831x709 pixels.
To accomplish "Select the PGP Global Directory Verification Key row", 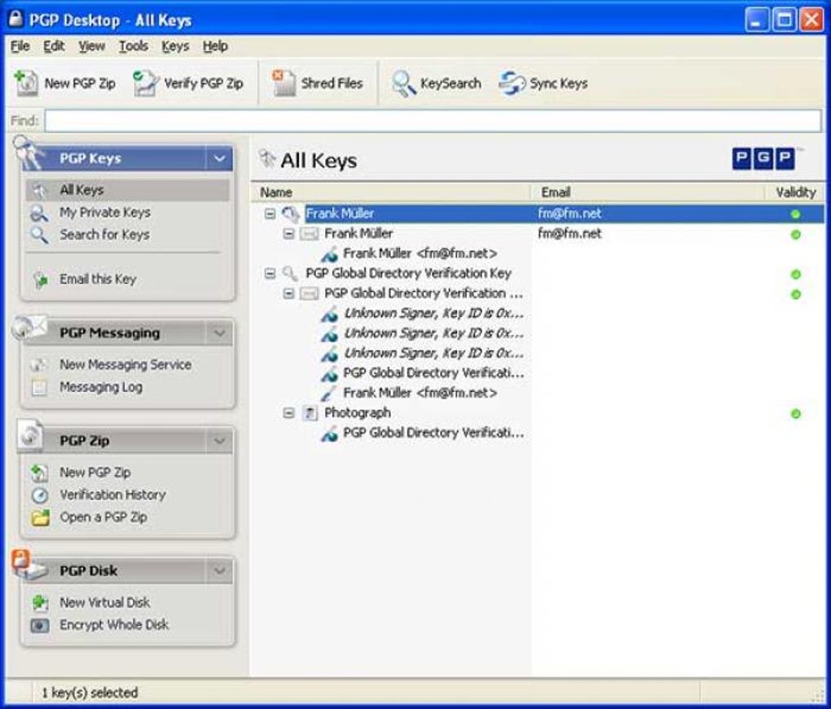I will [408, 274].
